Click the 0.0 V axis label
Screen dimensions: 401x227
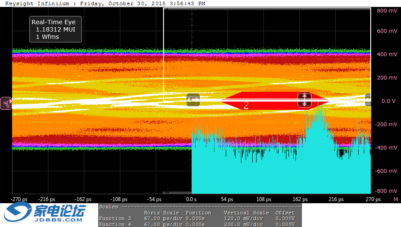pyautogui.click(x=388, y=101)
